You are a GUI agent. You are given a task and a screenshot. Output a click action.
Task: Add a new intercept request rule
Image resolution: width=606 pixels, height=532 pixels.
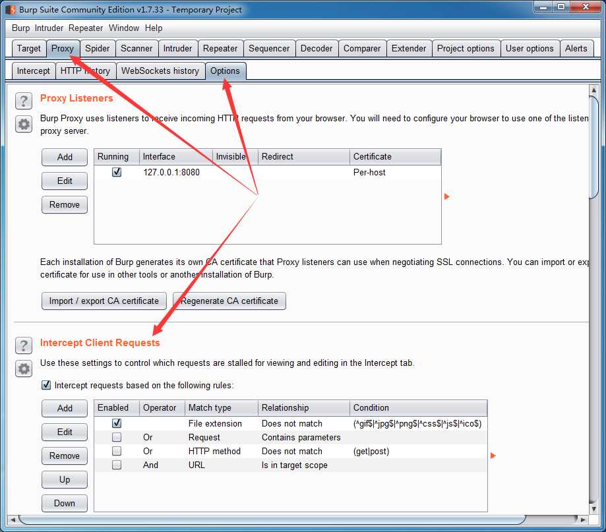[65, 408]
